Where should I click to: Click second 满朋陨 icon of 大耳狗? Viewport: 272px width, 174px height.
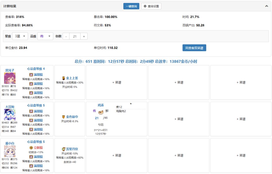(x=31, y=120)
